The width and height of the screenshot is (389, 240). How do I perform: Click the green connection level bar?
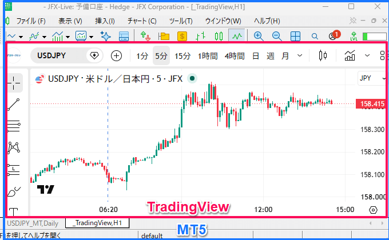(374, 37)
